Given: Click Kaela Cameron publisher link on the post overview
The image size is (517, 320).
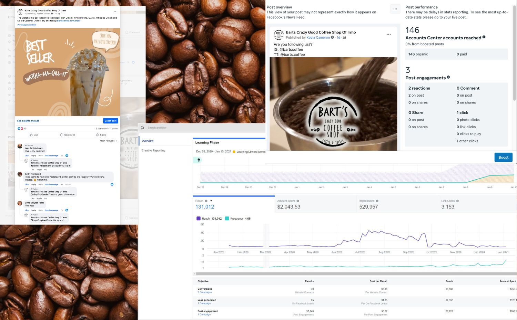Looking at the screenshot, I should click(x=318, y=38).
